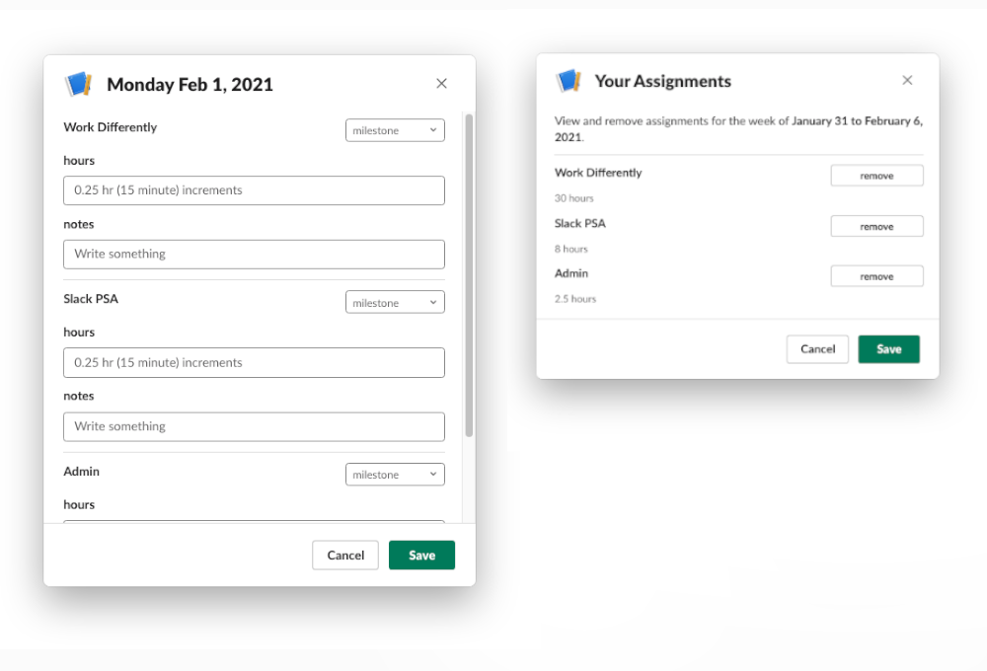Cancel the Monday Feb 1 time entry form
Viewport: 987px width, 671px height.
(345, 555)
